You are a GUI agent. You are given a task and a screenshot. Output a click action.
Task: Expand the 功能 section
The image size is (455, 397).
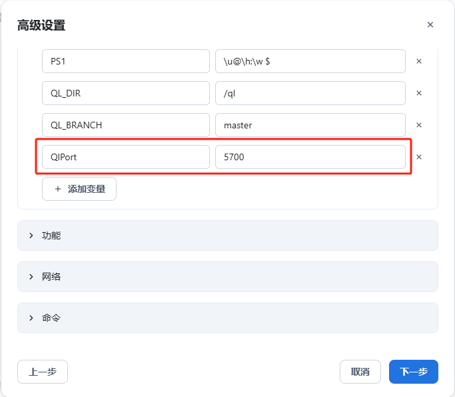pos(228,235)
